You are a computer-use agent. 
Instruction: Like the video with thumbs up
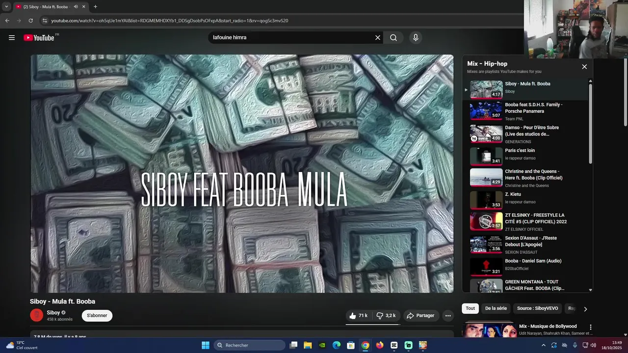point(358,316)
